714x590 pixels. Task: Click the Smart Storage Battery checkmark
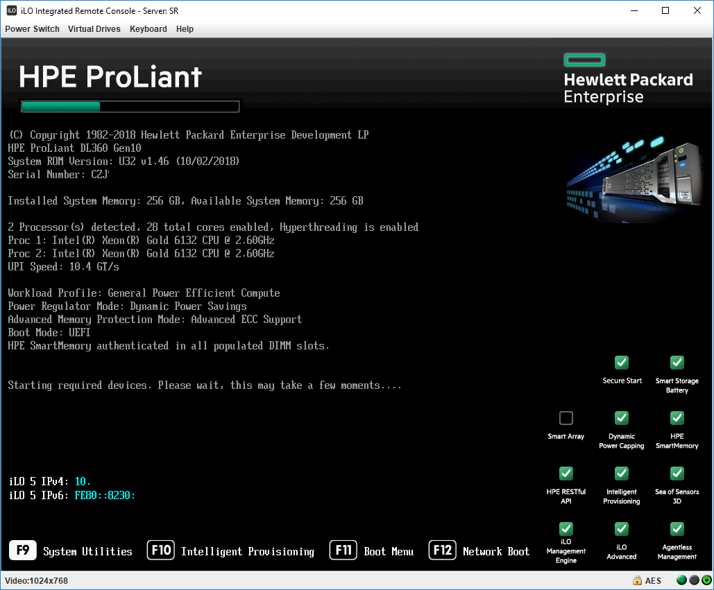coord(677,363)
